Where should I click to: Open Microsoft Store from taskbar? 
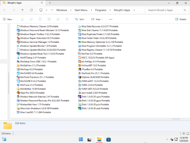108,139
